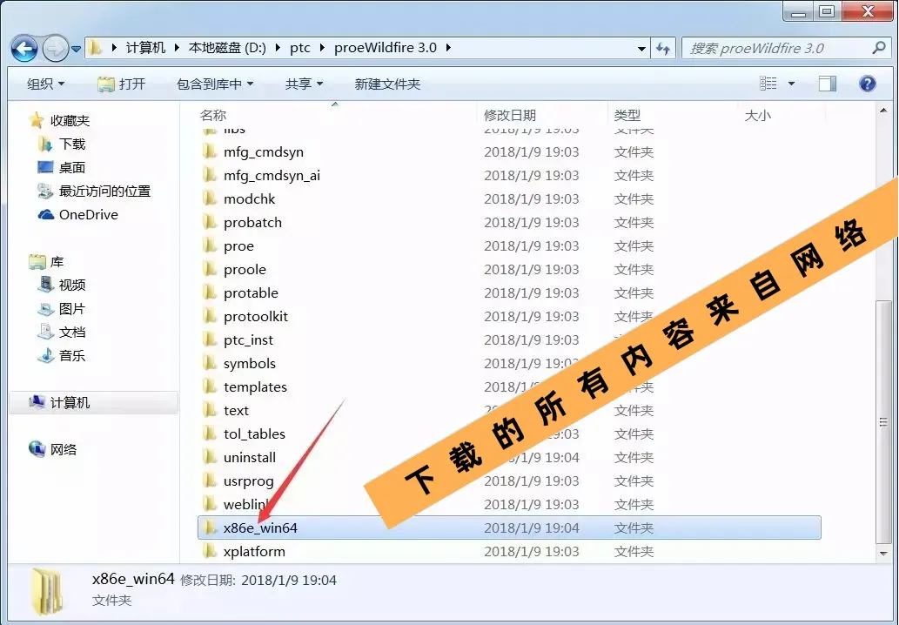Image resolution: width=899 pixels, height=625 pixels.
Task: Select the ptc_inst folder icon
Action: pyautogui.click(x=210, y=339)
